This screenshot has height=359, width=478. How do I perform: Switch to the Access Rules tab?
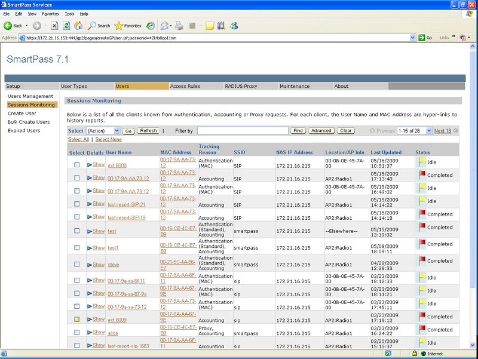coord(185,86)
